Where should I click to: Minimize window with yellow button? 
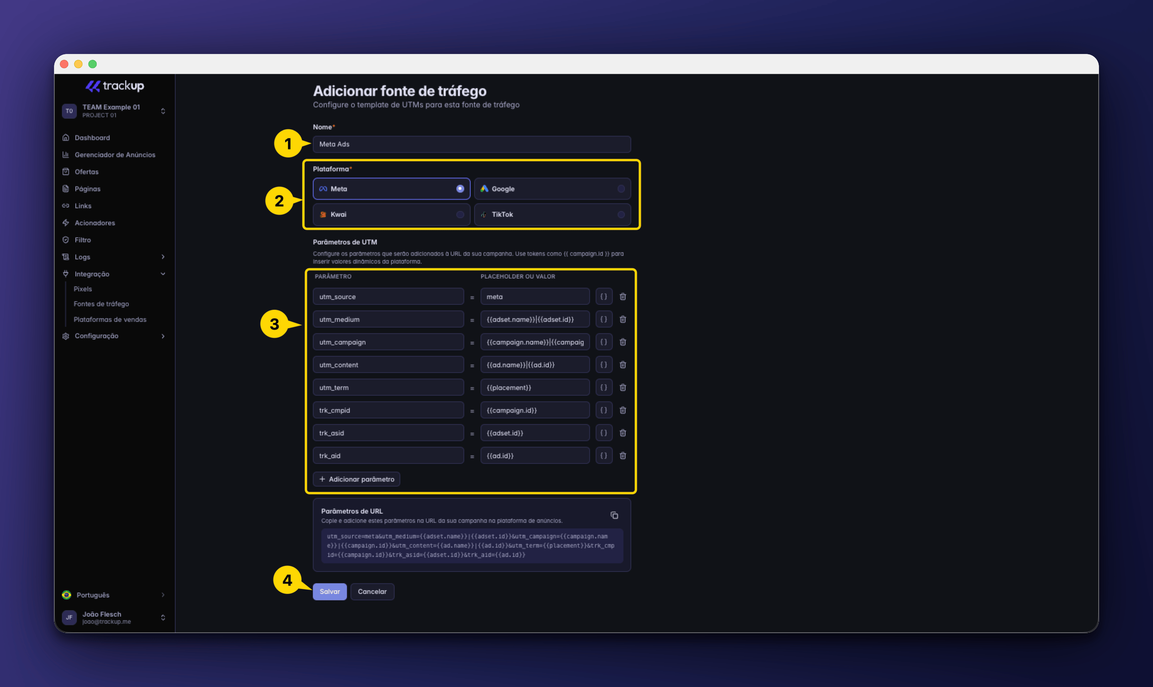click(x=78, y=64)
